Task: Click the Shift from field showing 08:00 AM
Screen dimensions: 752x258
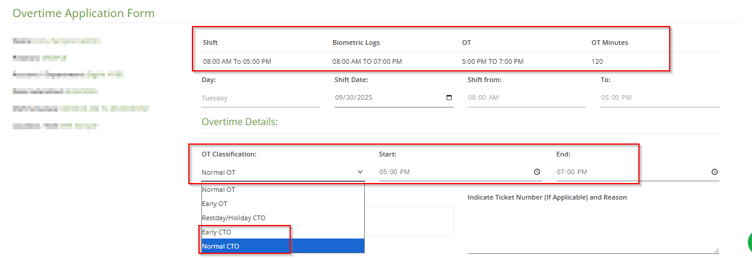Action: click(526, 99)
